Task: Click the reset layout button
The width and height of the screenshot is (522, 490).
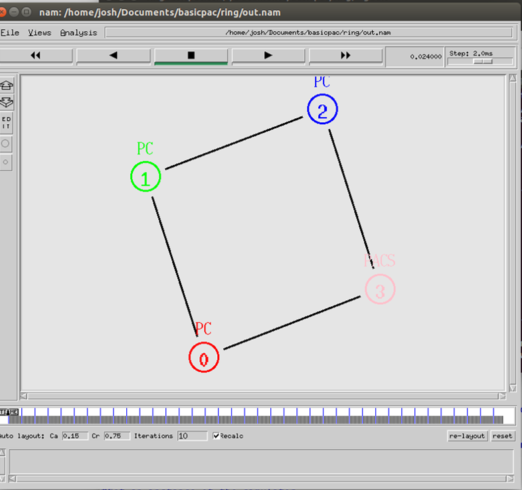Action: pyautogui.click(x=502, y=436)
